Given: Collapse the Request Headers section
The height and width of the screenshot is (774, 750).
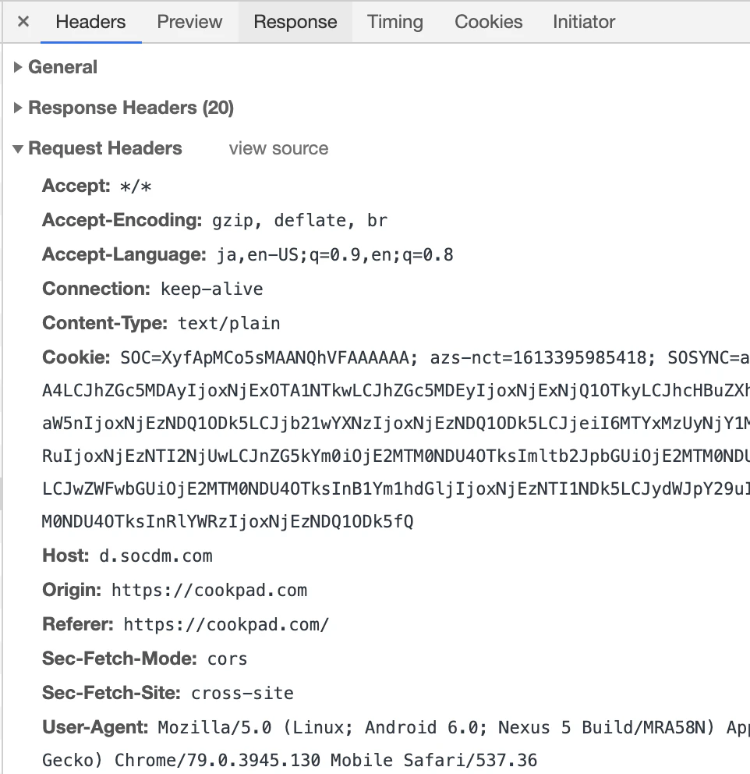Looking at the screenshot, I should (18, 148).
